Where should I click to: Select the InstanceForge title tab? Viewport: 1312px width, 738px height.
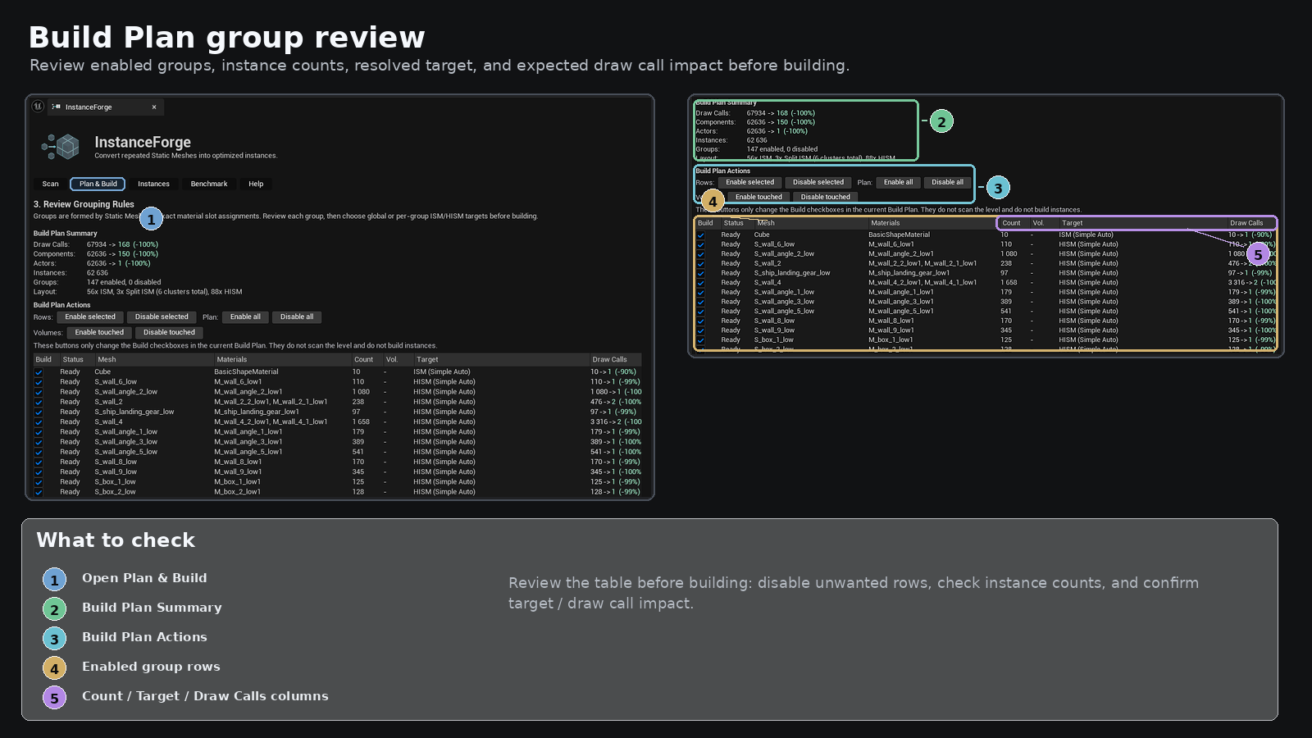point(106,107)
